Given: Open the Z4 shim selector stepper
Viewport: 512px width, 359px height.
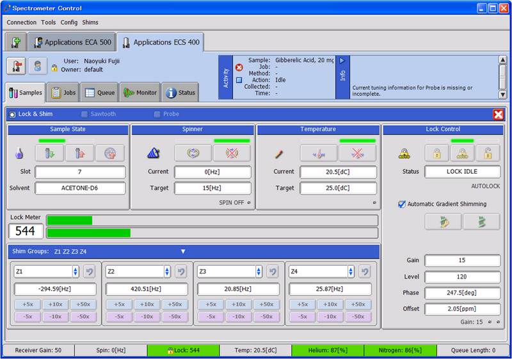Looking at the screenshot, I should pos(351,271).
